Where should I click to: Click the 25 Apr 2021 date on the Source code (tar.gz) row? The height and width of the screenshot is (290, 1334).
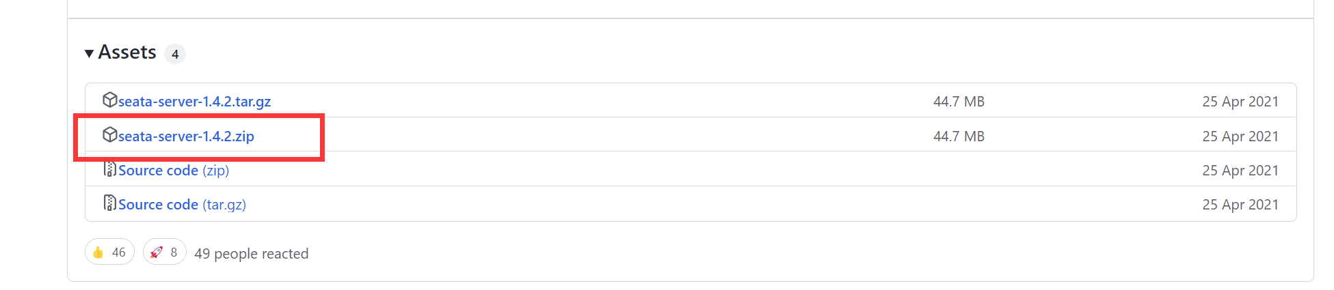[1240, 205]
